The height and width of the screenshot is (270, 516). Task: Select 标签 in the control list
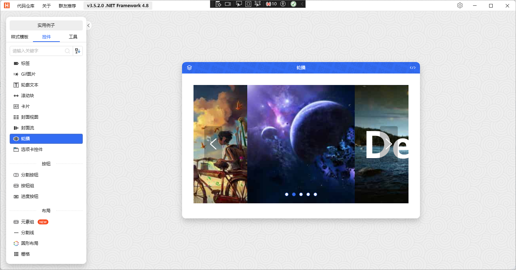coord(46,63)
